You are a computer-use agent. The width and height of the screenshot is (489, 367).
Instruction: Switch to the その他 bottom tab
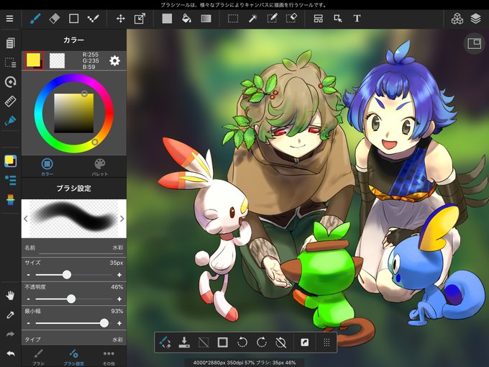109,358
